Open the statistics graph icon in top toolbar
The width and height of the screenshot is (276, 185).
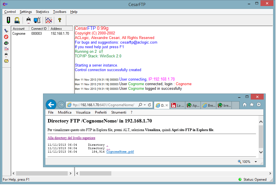click(48, 20)
